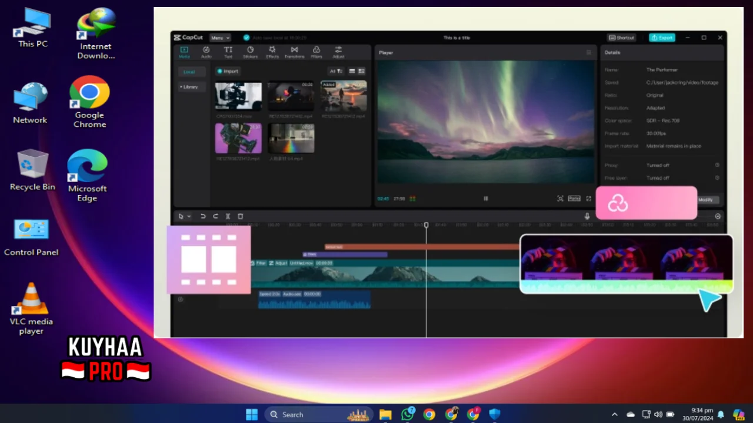
Task: Open the Stickers tab in CapCut
Action: 250,52
